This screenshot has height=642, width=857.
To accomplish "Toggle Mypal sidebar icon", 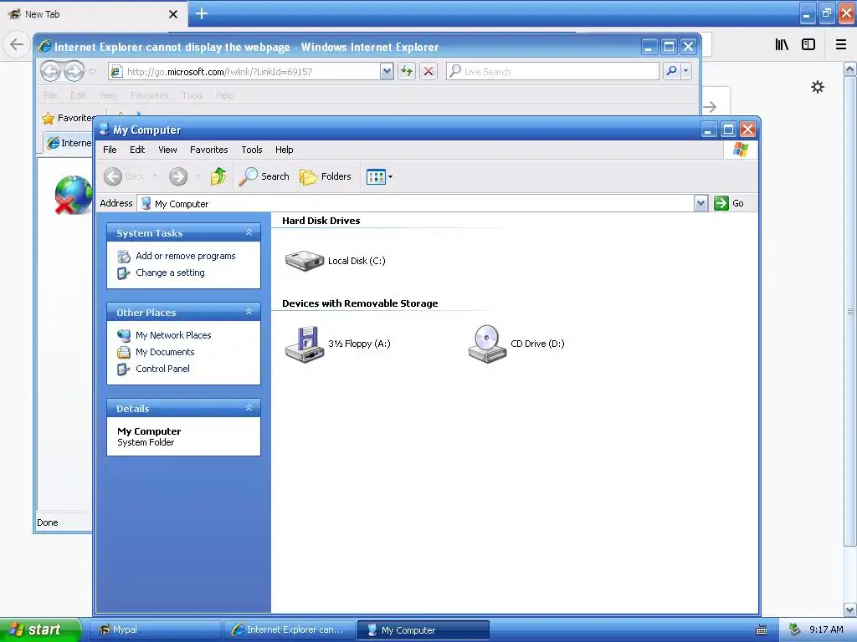I will coord(808,45).
